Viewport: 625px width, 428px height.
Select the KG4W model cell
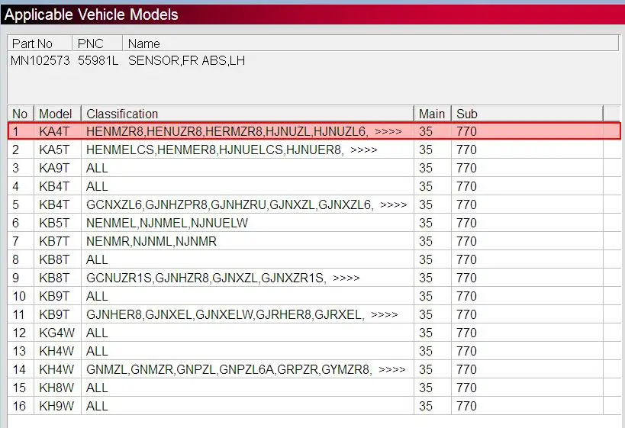coord(58,333)
